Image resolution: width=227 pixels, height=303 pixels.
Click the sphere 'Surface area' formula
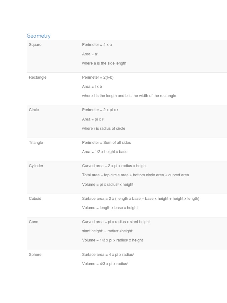tap(108, 254)
